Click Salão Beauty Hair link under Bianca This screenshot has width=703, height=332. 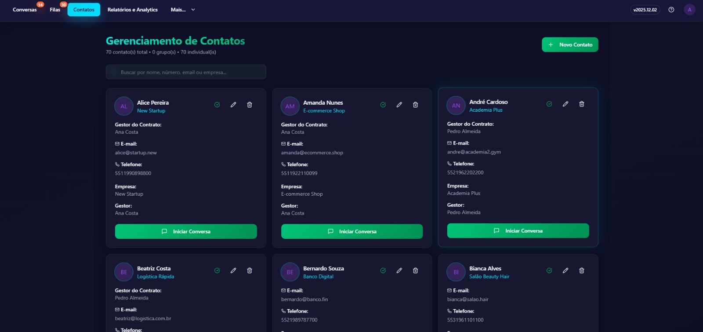point(489,277)
